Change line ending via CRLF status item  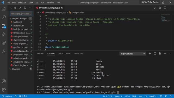pos(134,96)
